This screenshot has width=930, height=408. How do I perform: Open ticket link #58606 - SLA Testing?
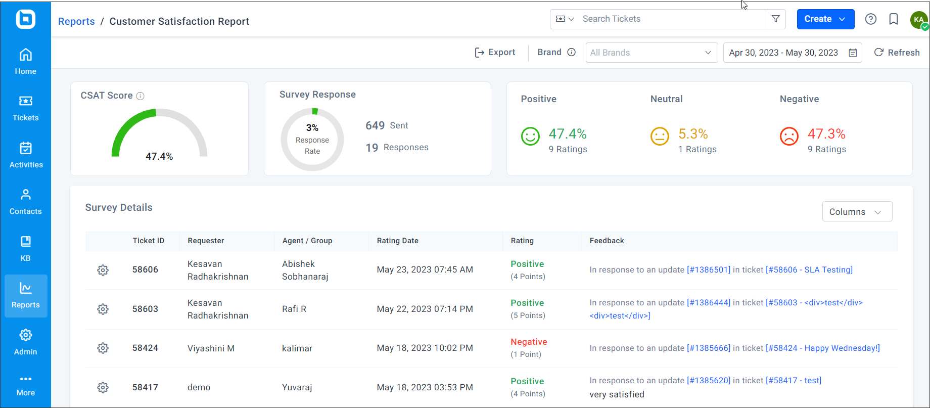tap(809, 270)
